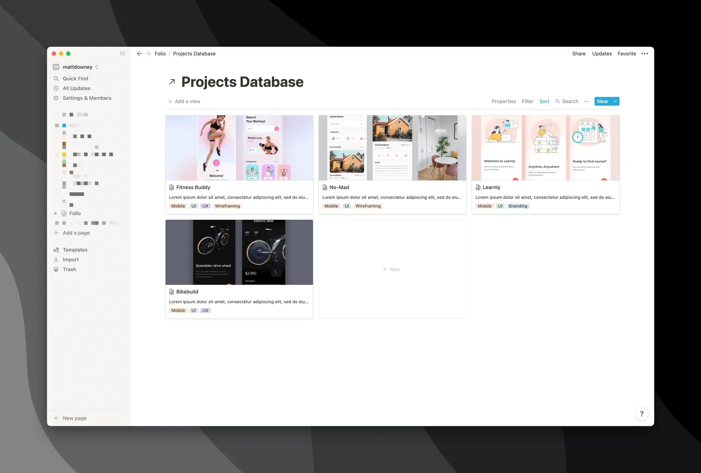The image size is (701, 473).
Task: Open the Templates browser
Action: (x=75, y=250)
